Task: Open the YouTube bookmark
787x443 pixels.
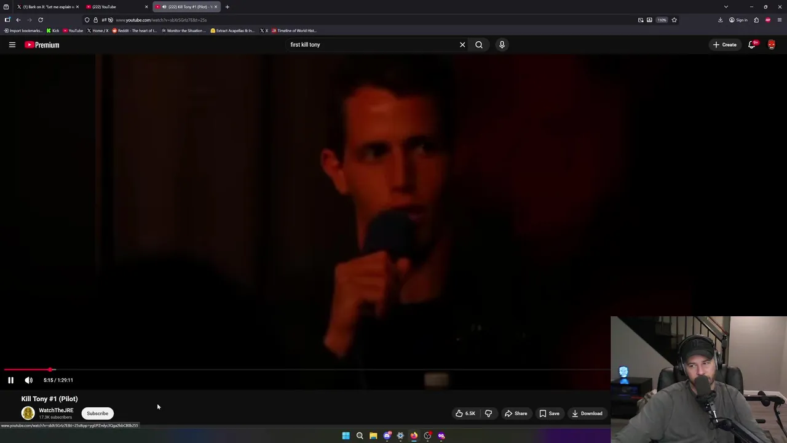Action: pyautogui.click(x=73, y=30)
